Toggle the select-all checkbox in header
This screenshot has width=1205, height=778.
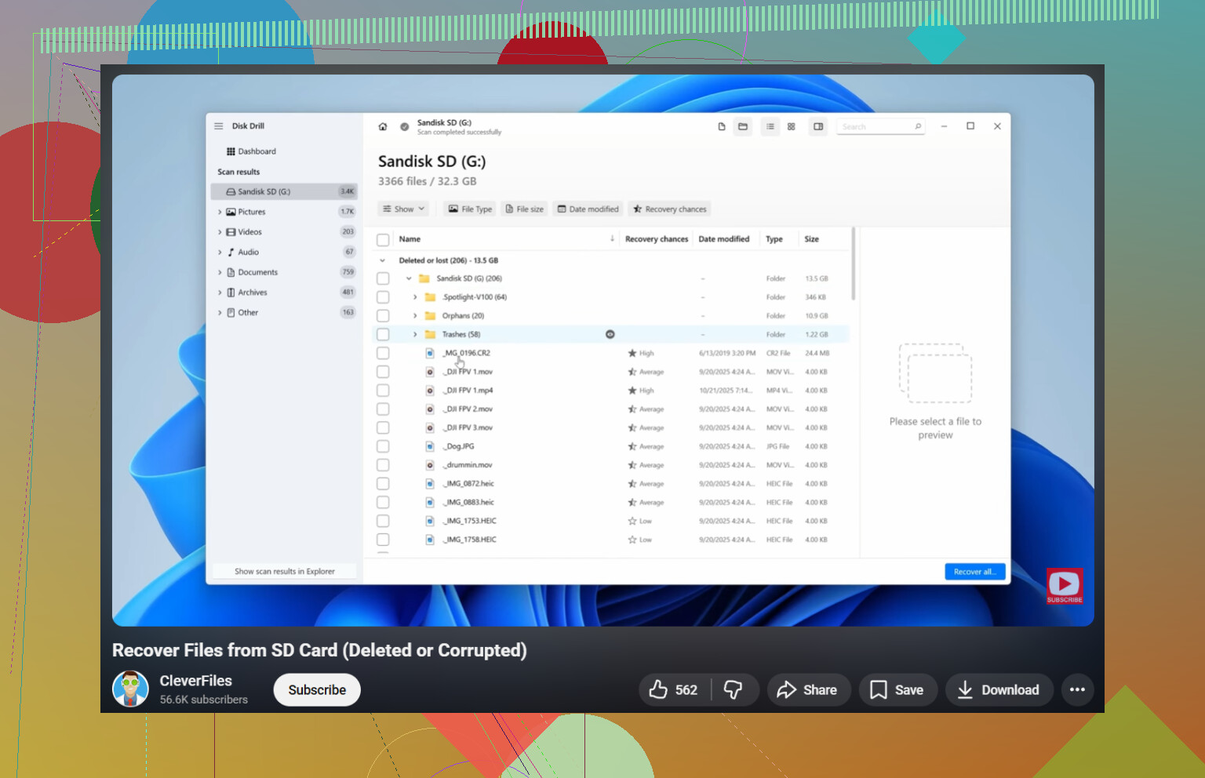click(383, 240)
